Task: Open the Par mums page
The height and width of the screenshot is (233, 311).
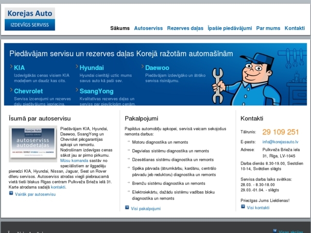Action: [268, 28]
